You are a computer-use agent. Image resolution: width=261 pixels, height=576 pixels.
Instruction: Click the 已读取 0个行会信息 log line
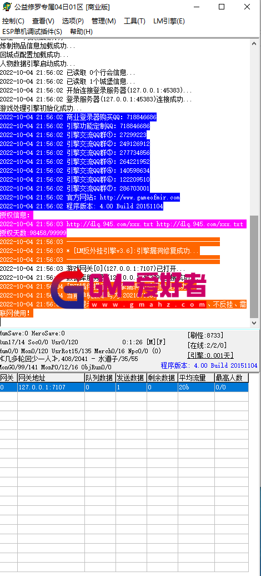pos(68,72)
